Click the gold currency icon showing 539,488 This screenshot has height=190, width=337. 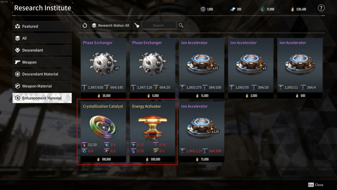point(292,9)
